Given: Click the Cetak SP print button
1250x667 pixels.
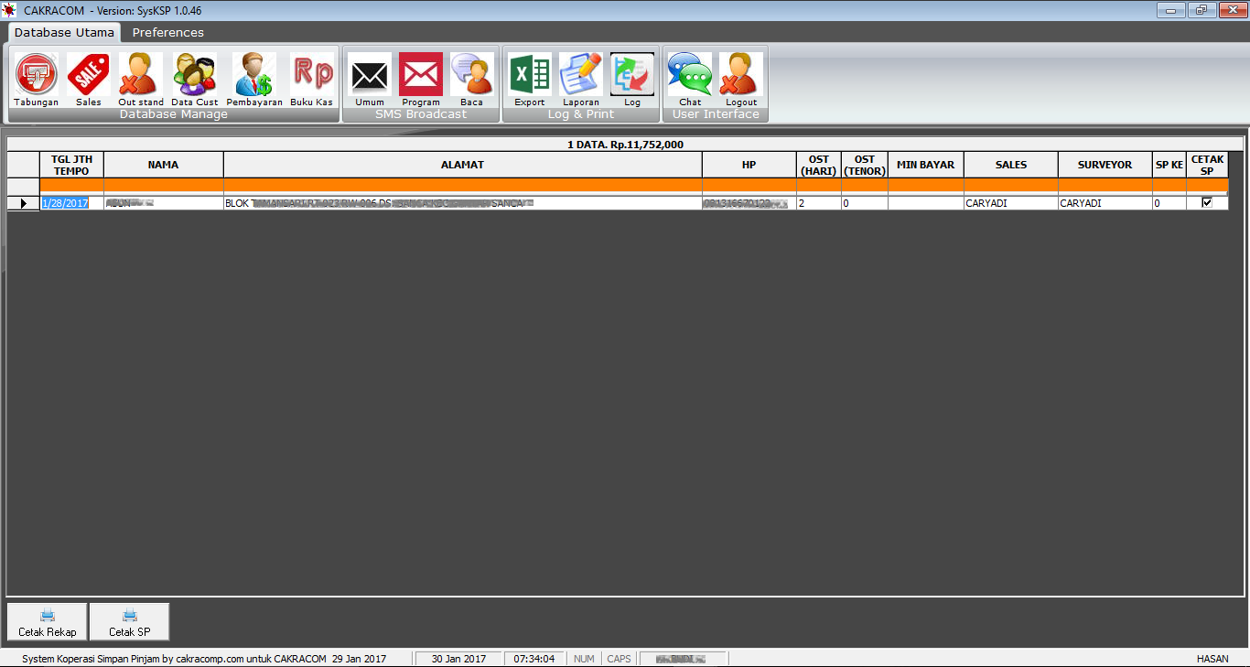Looking at the screenshot, I should point(129,622).
